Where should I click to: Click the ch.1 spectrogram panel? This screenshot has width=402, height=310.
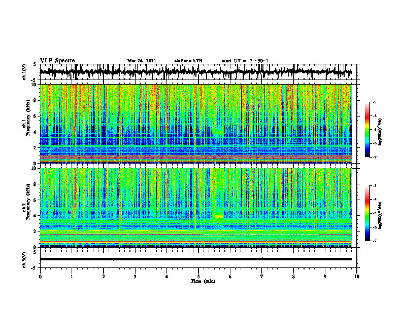click(195, 124)
